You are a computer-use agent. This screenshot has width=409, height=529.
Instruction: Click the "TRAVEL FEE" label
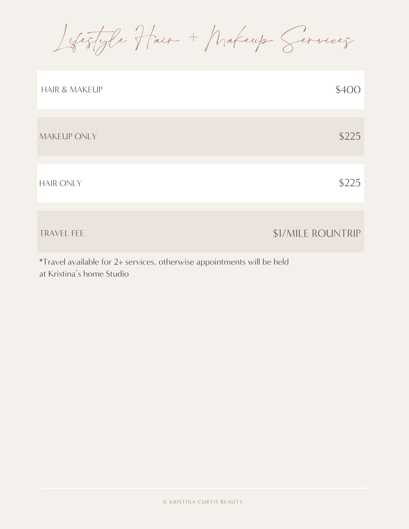pos(62,233)
